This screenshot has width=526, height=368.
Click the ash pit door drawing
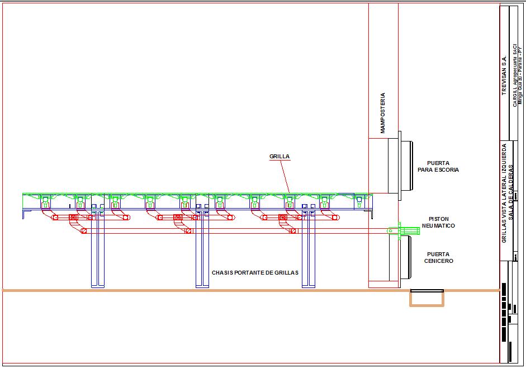click(401, 258)
